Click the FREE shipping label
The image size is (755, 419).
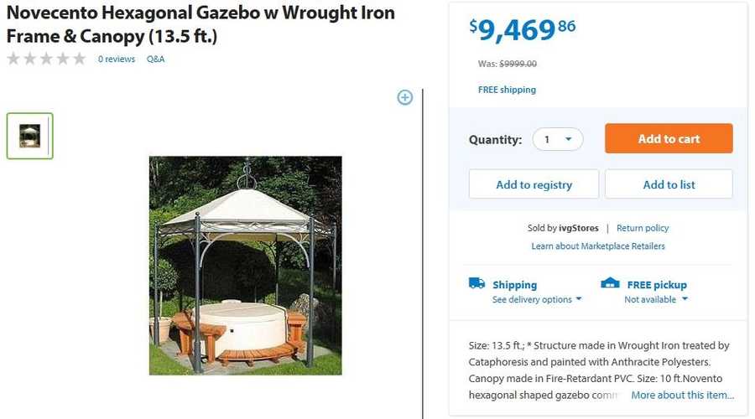[507, 90]
